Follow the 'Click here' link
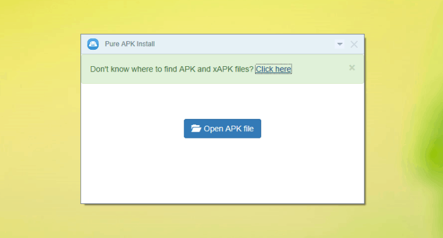The height and width of the screenshot is (238, 443). pos(273,69)
